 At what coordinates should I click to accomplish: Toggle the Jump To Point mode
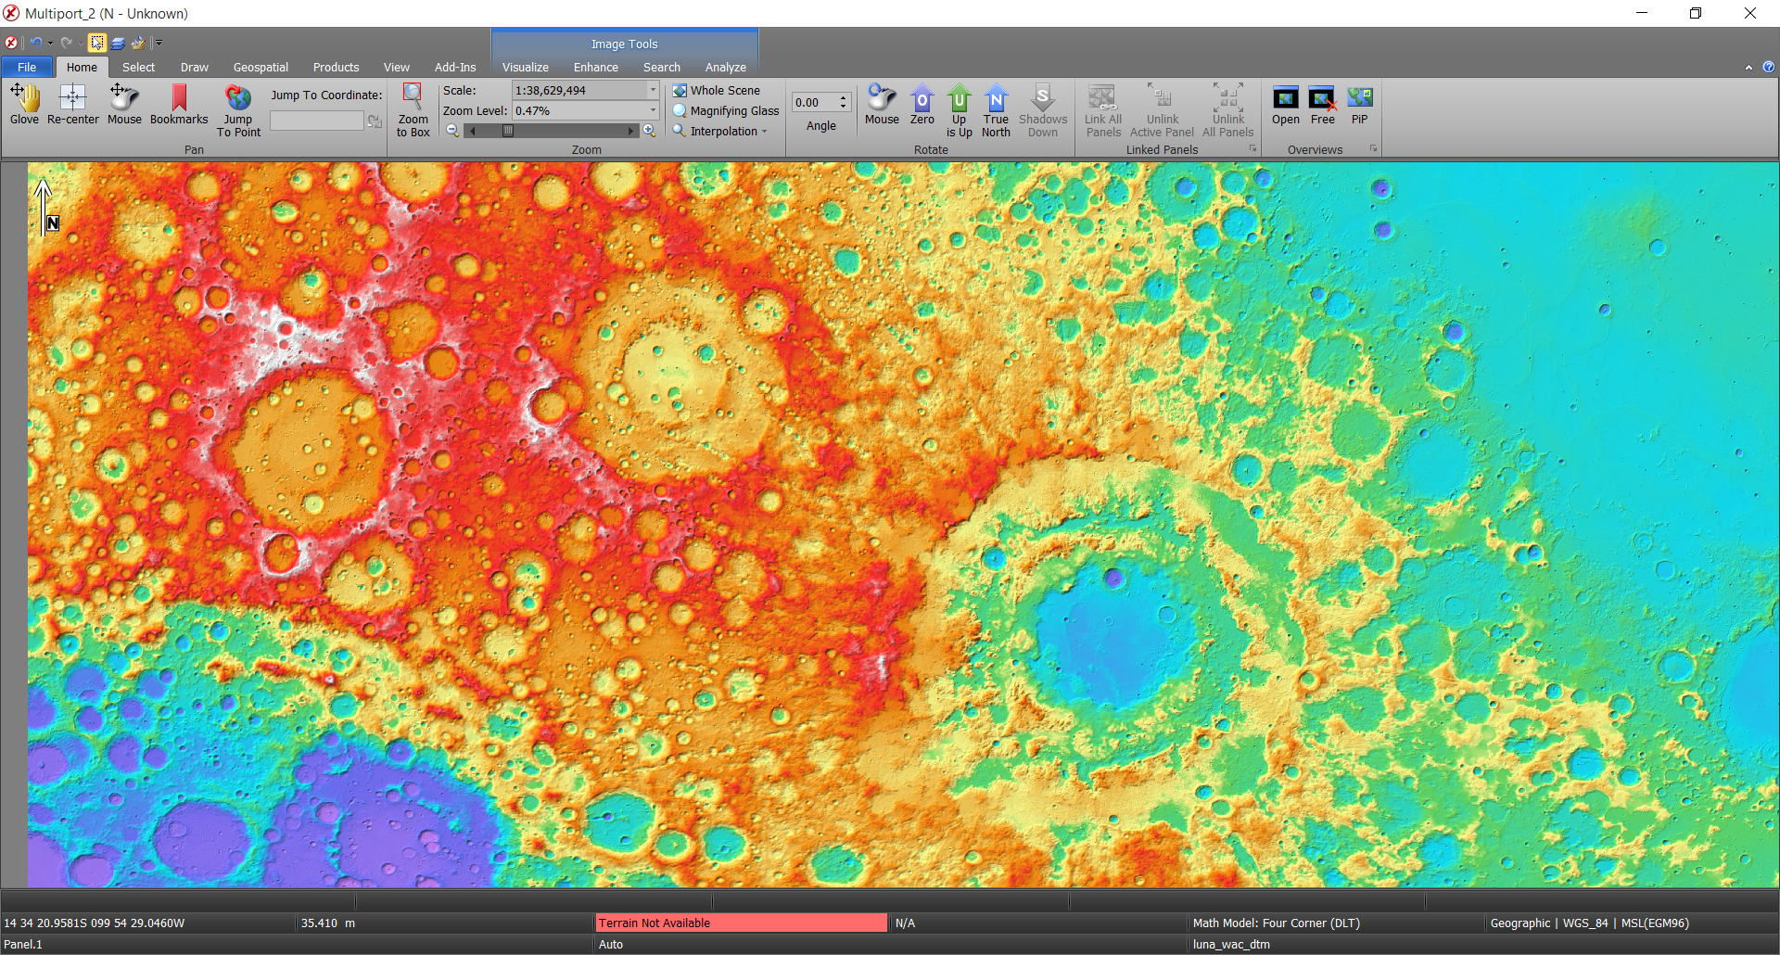[x=237, y=109]
